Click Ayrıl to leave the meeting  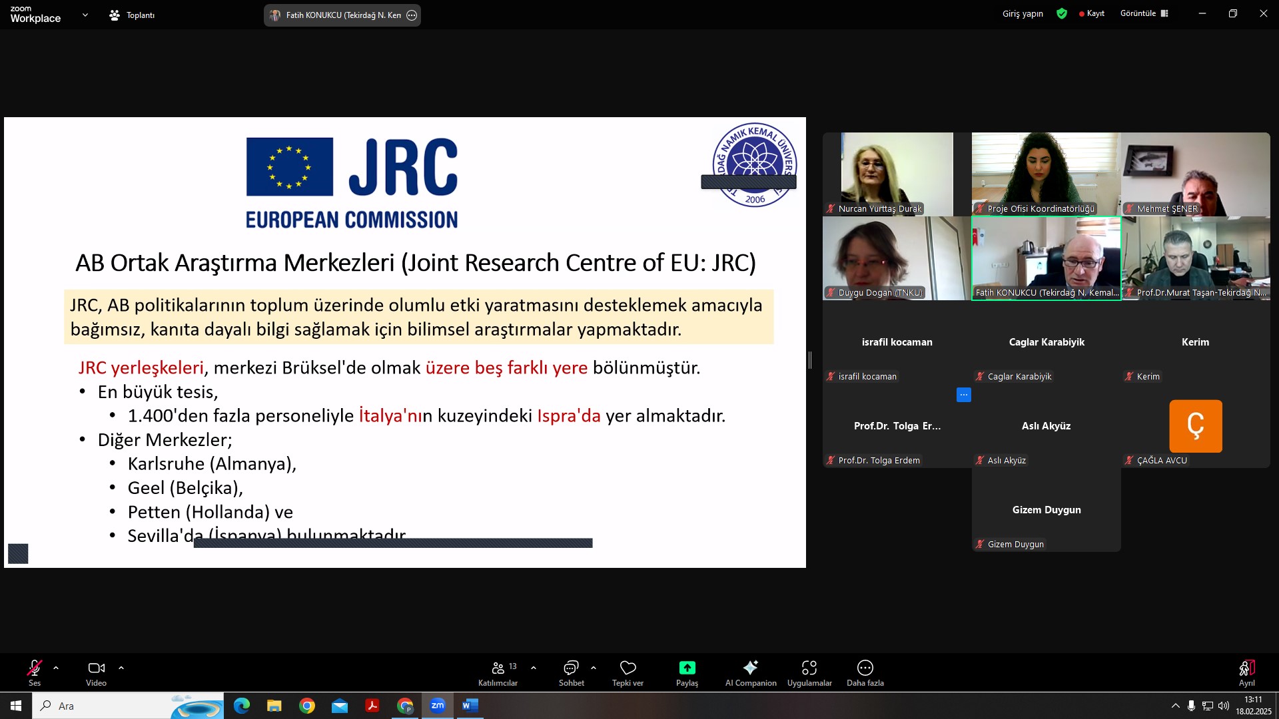1246,672
